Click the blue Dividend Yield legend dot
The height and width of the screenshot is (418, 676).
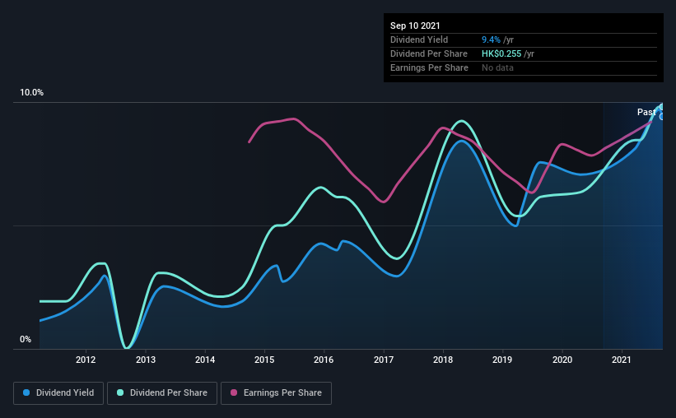click(26, 392)
